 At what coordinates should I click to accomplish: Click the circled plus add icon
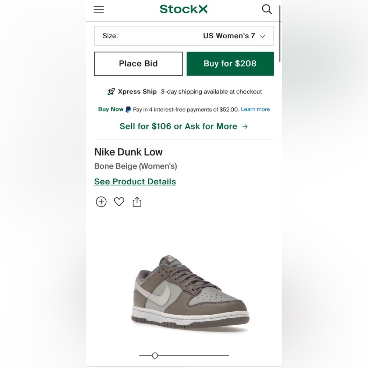tap(101, 202)
